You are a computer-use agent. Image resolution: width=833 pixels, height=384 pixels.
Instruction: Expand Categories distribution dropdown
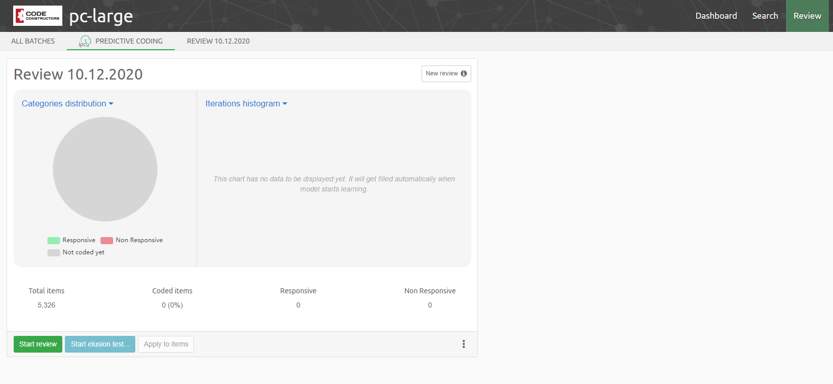67,103
